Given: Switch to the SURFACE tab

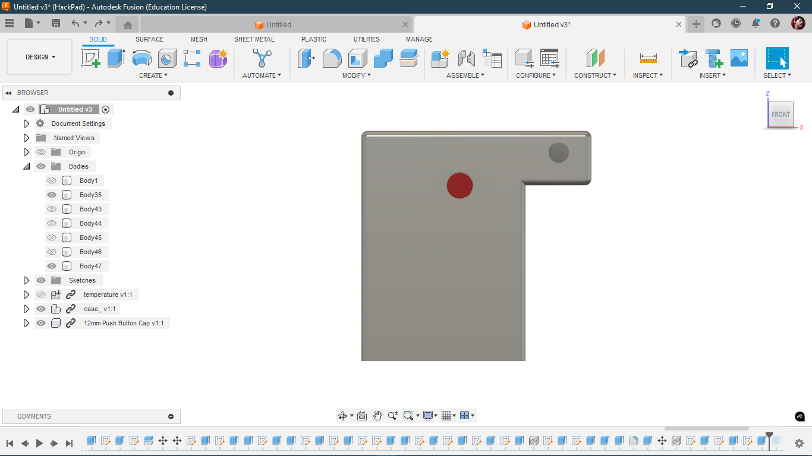Looking at the screenshot, I should pyautogui.click(x=149, y=39).
